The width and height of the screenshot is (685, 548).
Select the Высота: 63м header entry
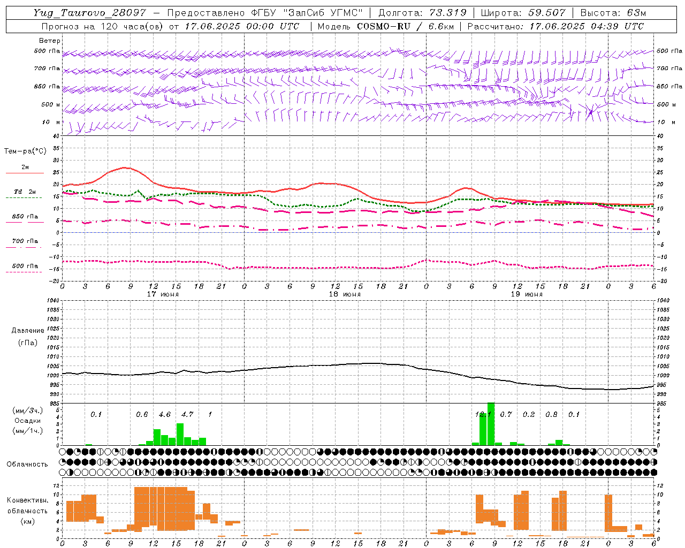(613, 13)
